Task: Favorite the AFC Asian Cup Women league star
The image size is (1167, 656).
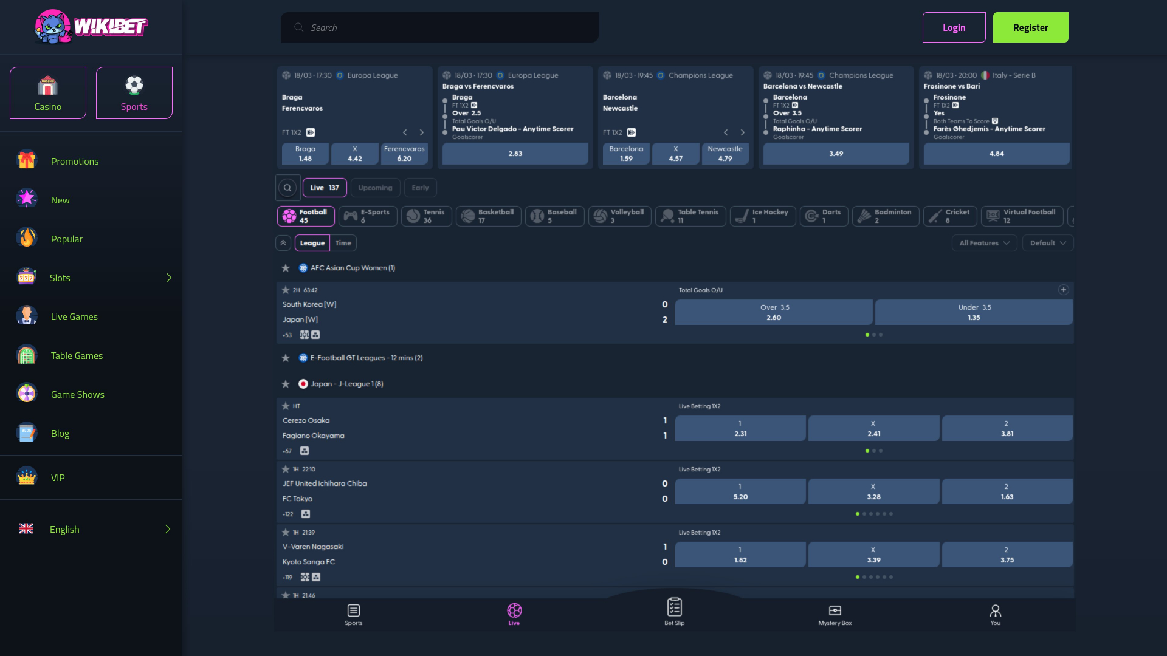Action: 286,267
